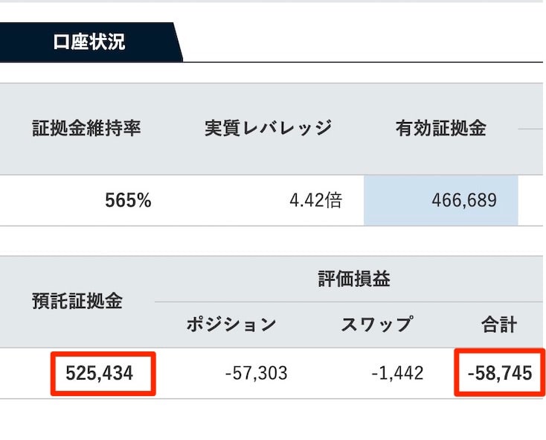Screen dimensions: 546x440
Task: Click the highlighted 466,689 effective margin cell
Action: pyautogui.click(x=441, y=201)
